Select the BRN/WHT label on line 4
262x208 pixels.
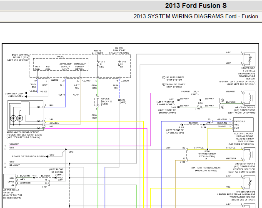pyautogui.click(x=15, y=165)
